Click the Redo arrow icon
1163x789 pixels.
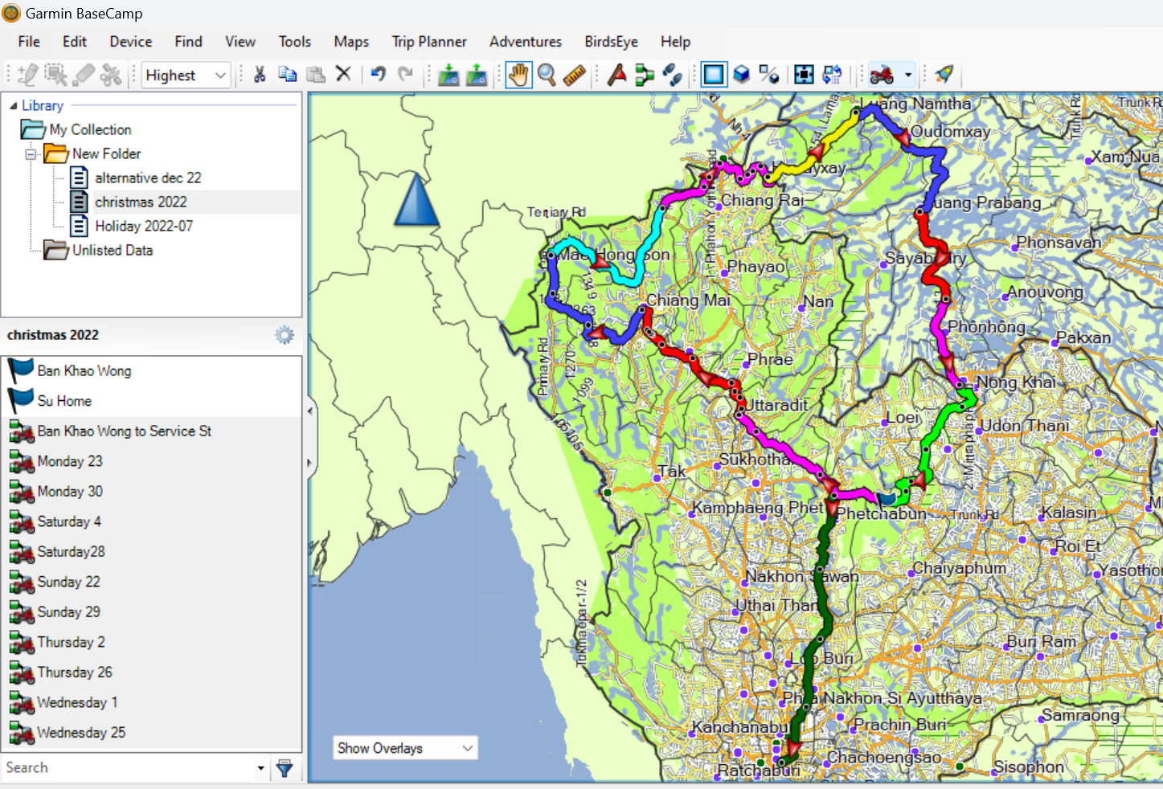pyautogui.click(x=406, y=75)
